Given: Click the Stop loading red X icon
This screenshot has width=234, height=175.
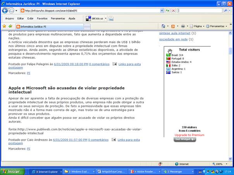Looking at the screenshot, I should click(173, 10).
